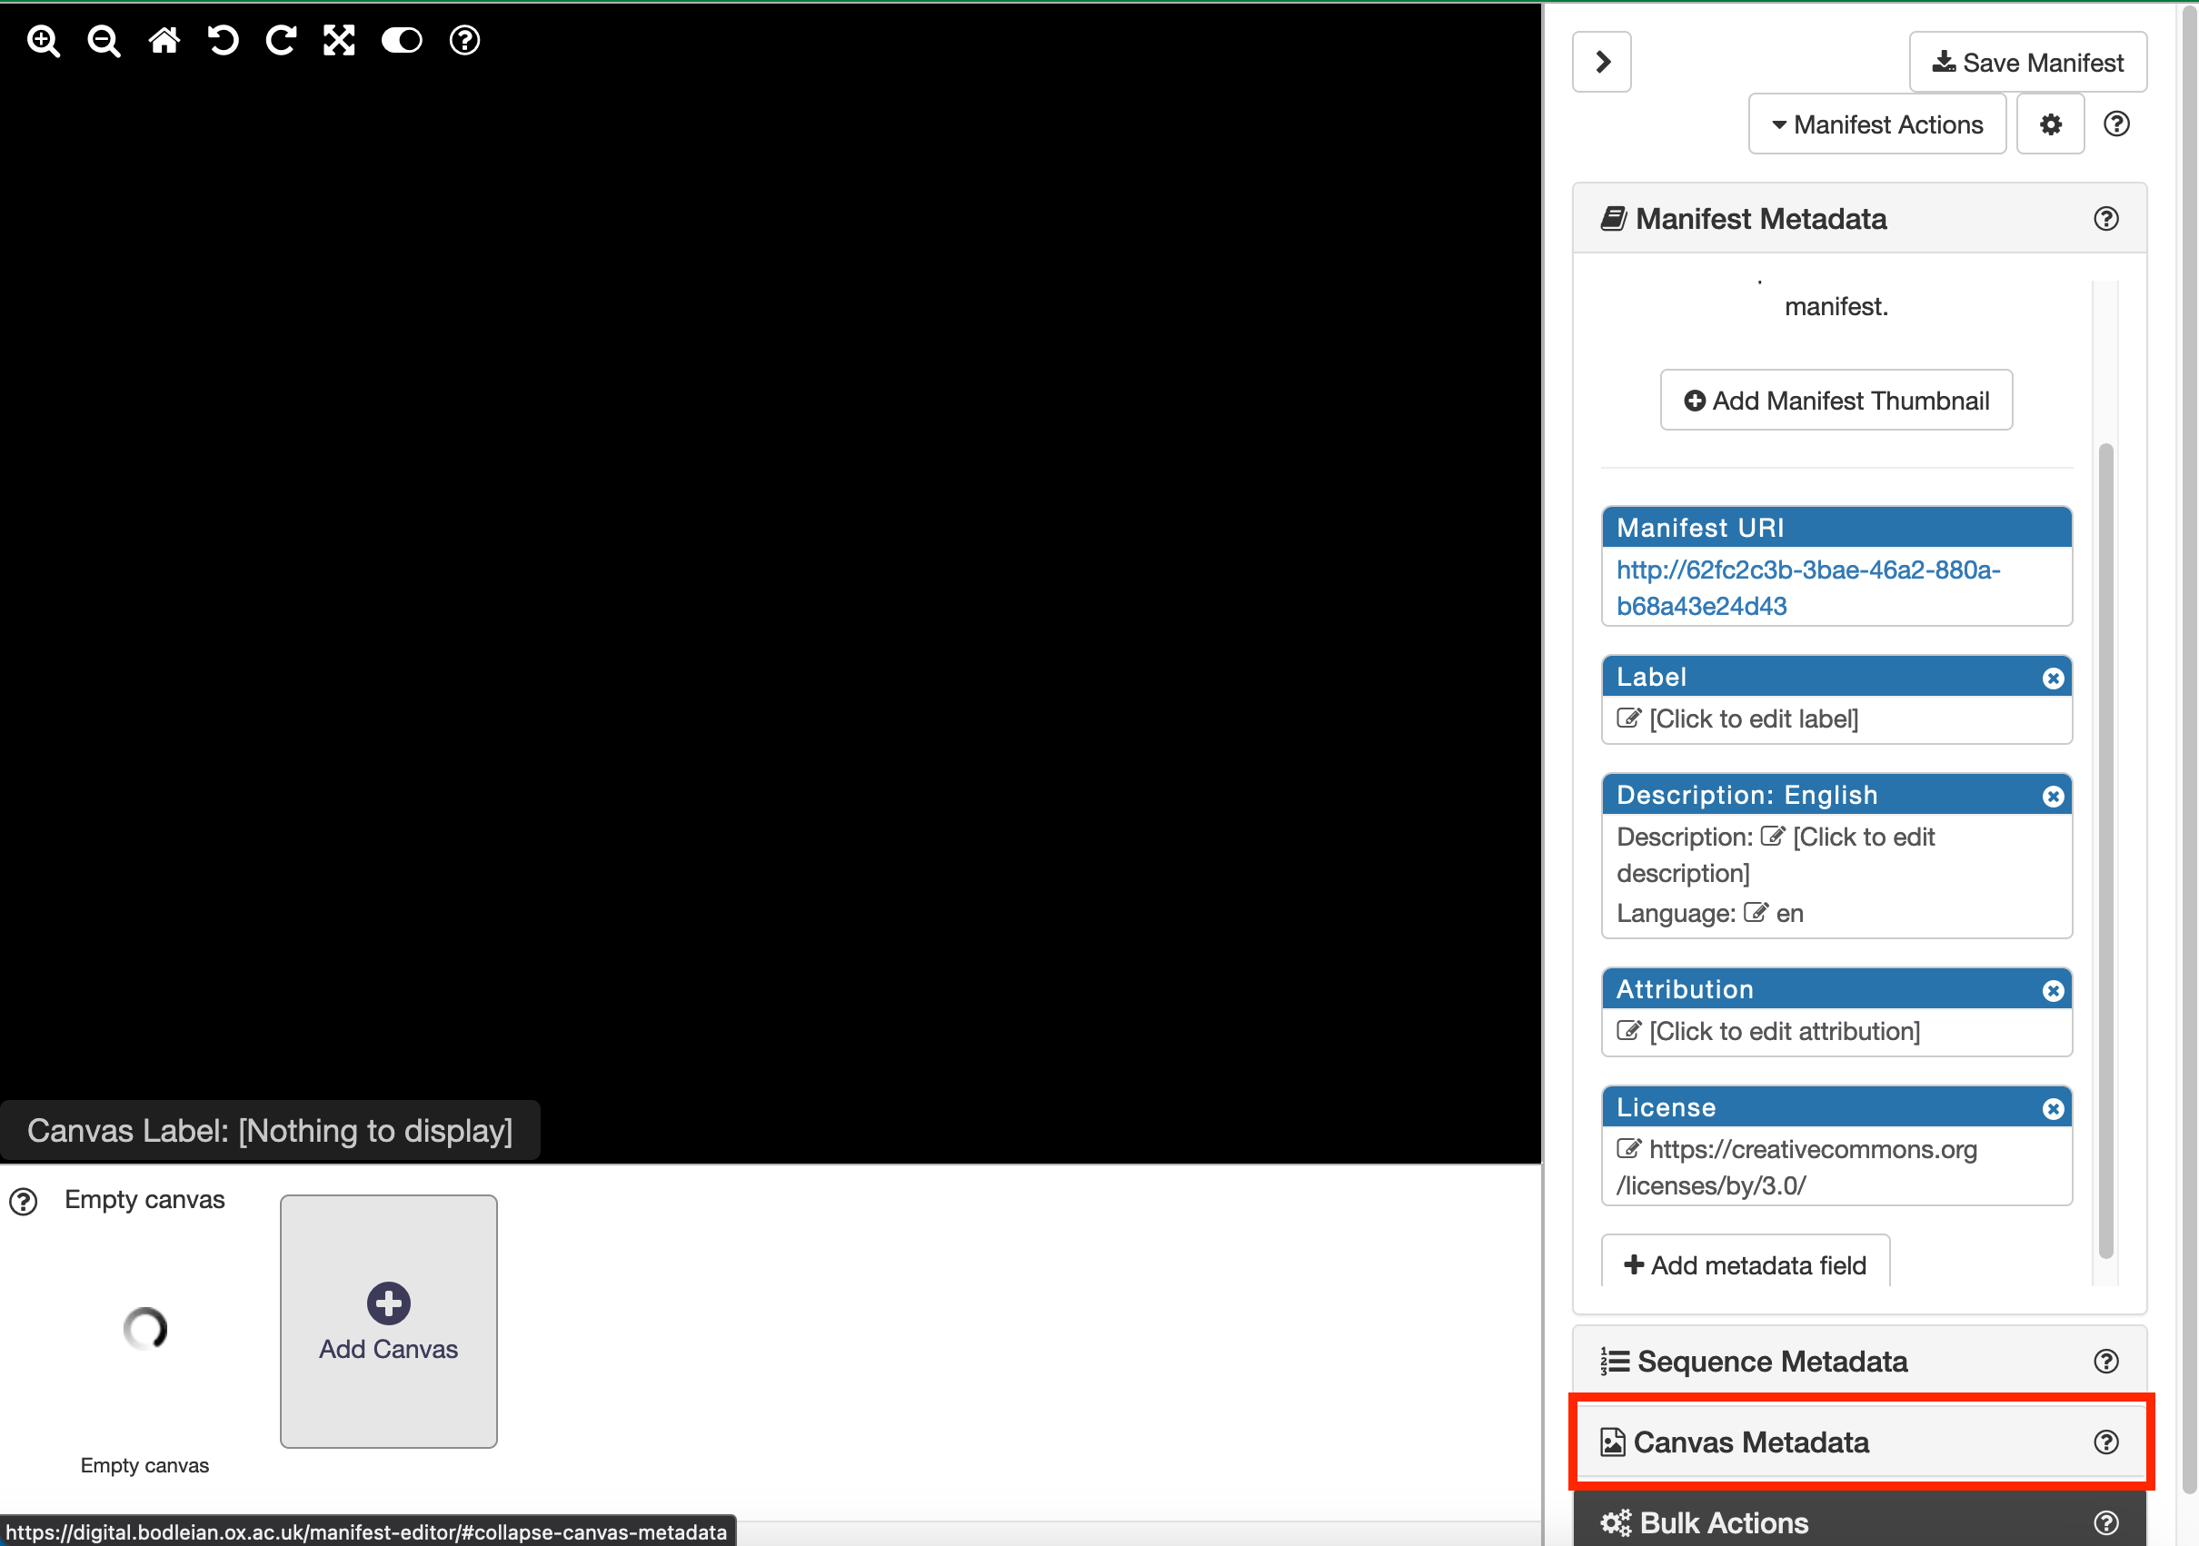
Task: Flip the viewer toggle switch icon
Action: pyautogui.click(x=402, y=40)
